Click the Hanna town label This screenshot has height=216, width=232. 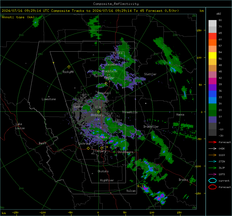180,115
